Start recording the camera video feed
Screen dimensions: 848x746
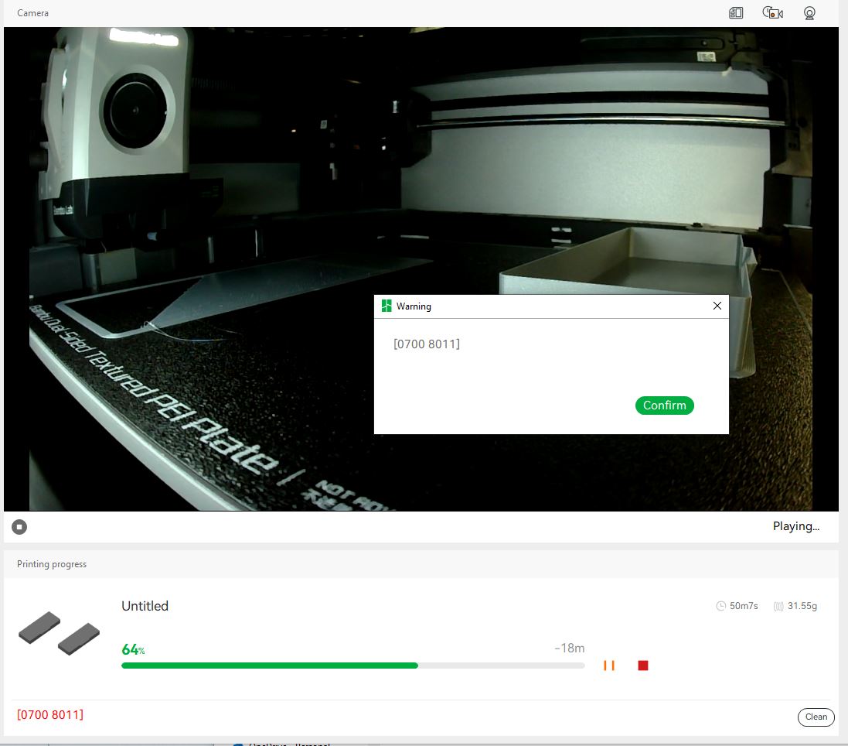[771, 12]
